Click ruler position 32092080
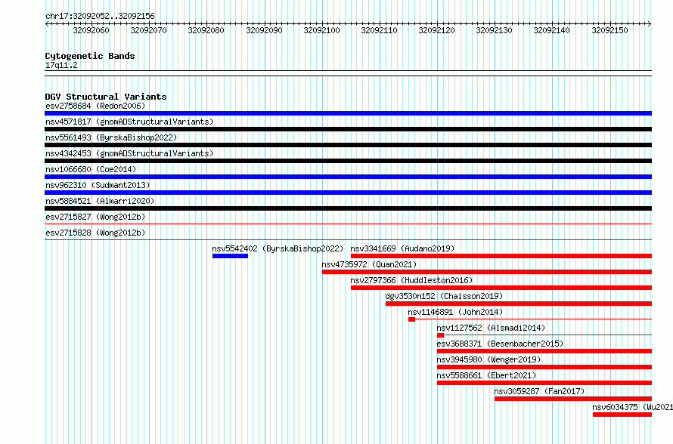 pyautogui.click(x=206, y=30)
